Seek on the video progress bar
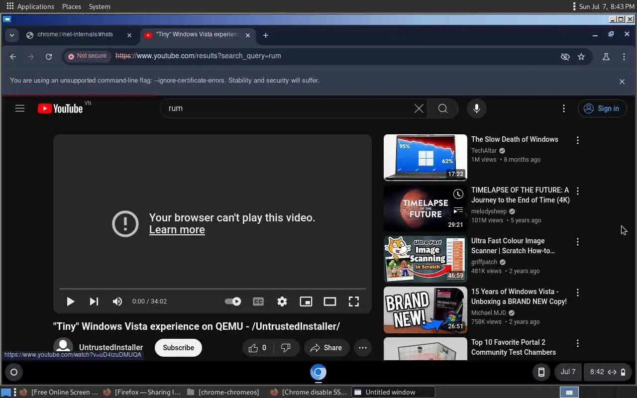This screenshot has height=398, width=637. click(212, 289)
